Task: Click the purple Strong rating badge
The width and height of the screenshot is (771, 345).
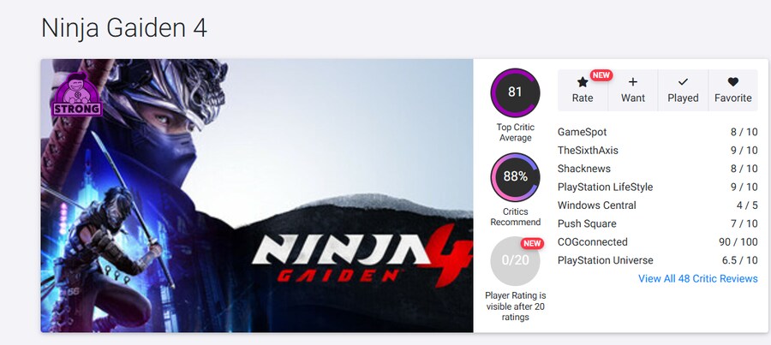Action: pos(77,94)
